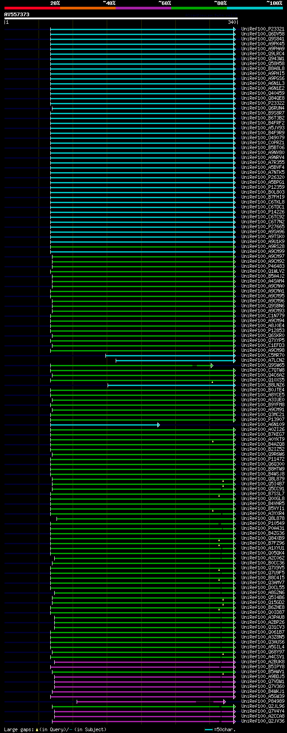Screen dimensions: 287x733
Task: Click the green ~80% identity legend segment
Action: tap(199, 8)
